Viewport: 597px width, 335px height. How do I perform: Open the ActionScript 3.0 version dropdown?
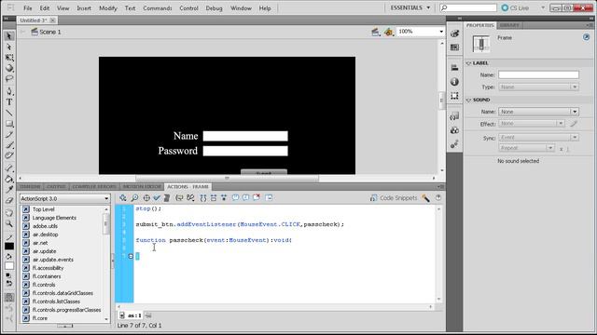64,198
